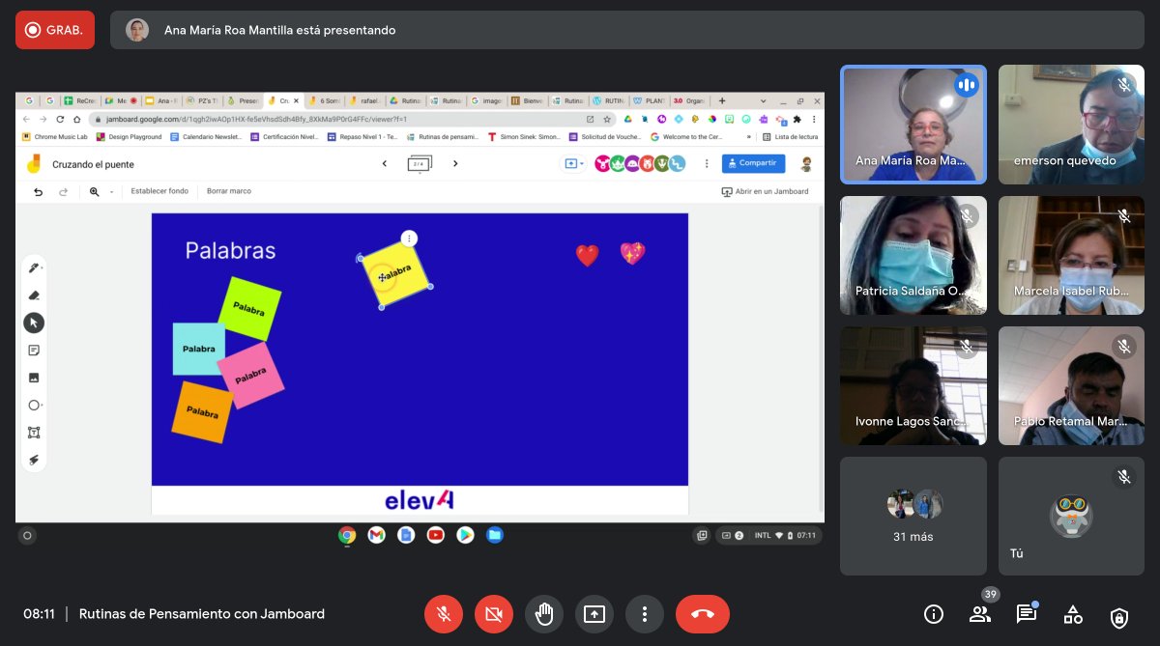Select Ana María Roa's video tile
This screenshot has height=646, width=1160.
point(913,125)
